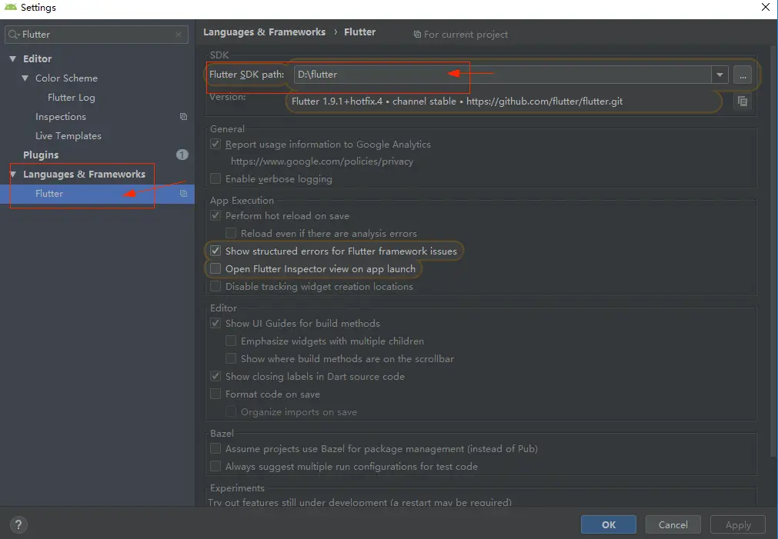778x539 pixels.
Task: Open the Google privacy policy link
Action: point(322,161)
